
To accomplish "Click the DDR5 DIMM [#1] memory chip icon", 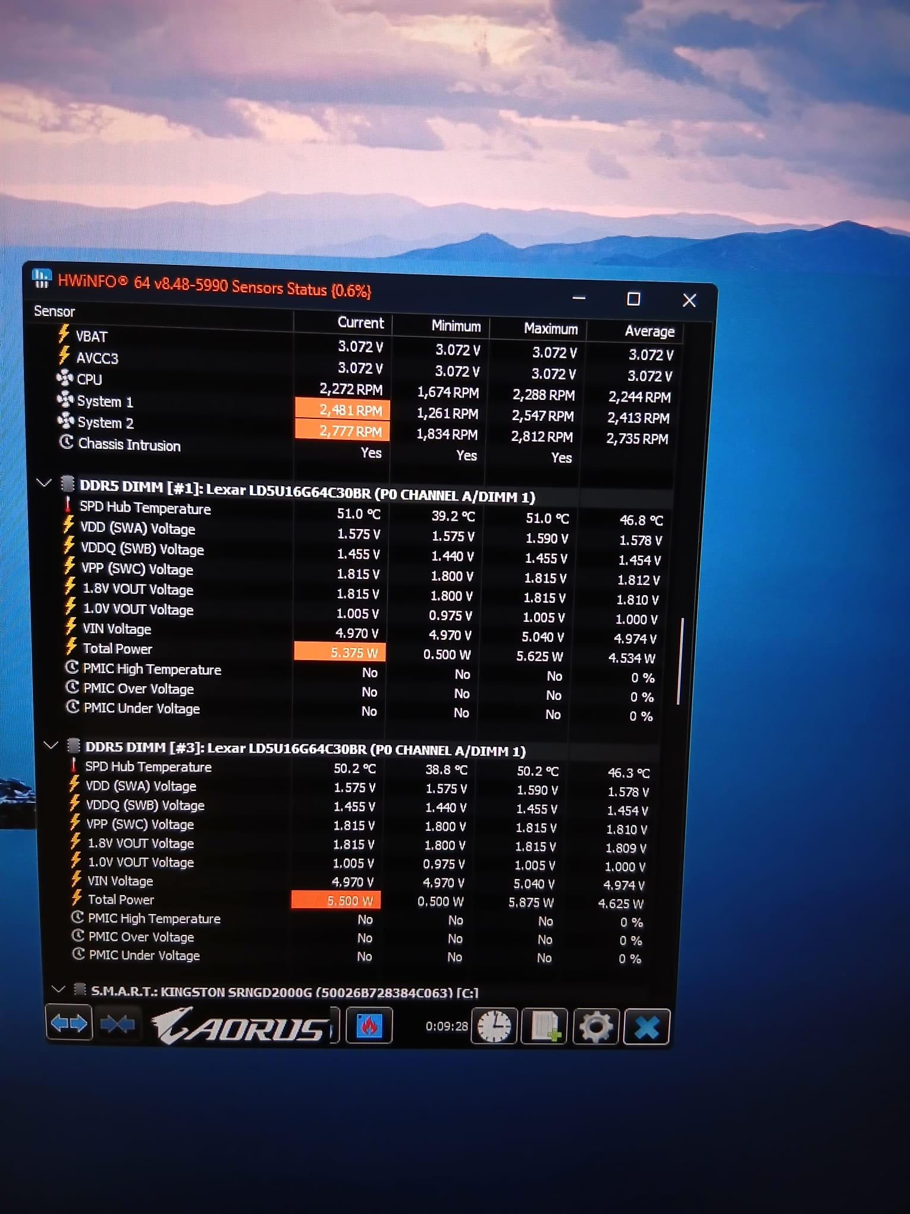I will pos(68,484).
